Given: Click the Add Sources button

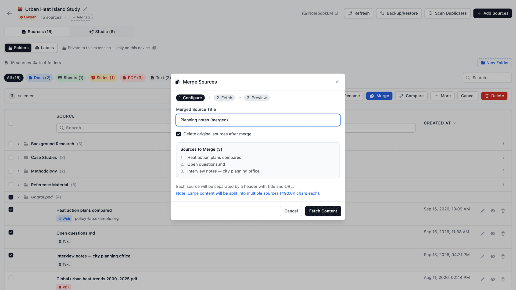Looking at the screenshot, I should pos(493,13).
